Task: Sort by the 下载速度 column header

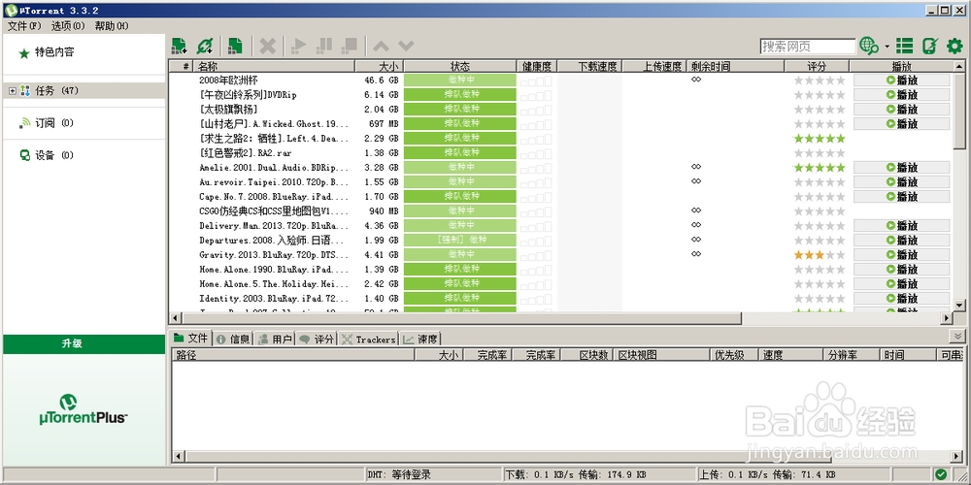Action: (590, 66)
